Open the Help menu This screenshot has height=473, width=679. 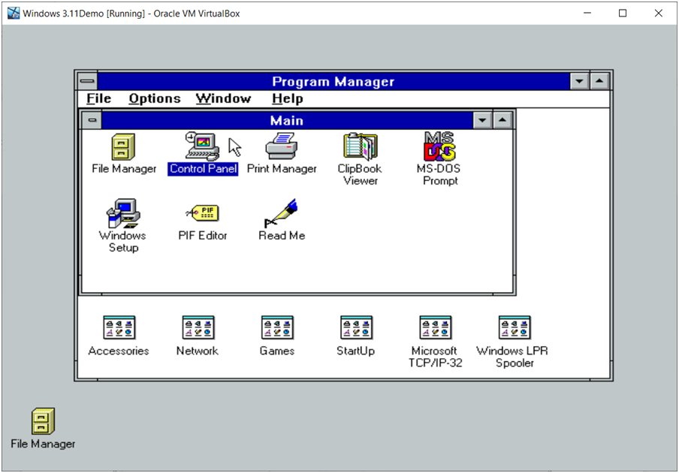[288, 98]
